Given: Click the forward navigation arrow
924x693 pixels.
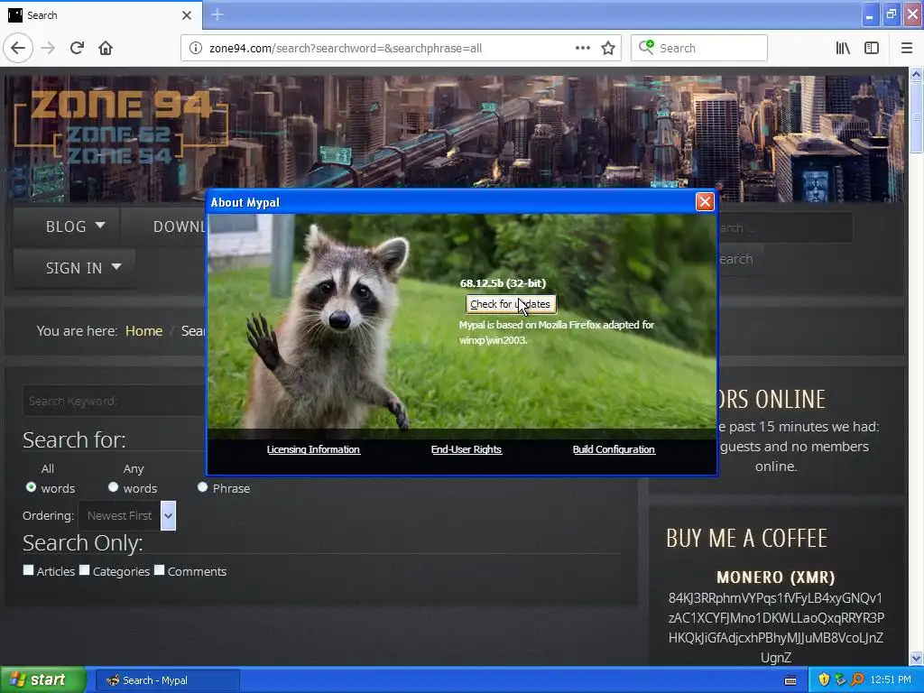Looking at the screenshot, I should click(x=49, y=48).
